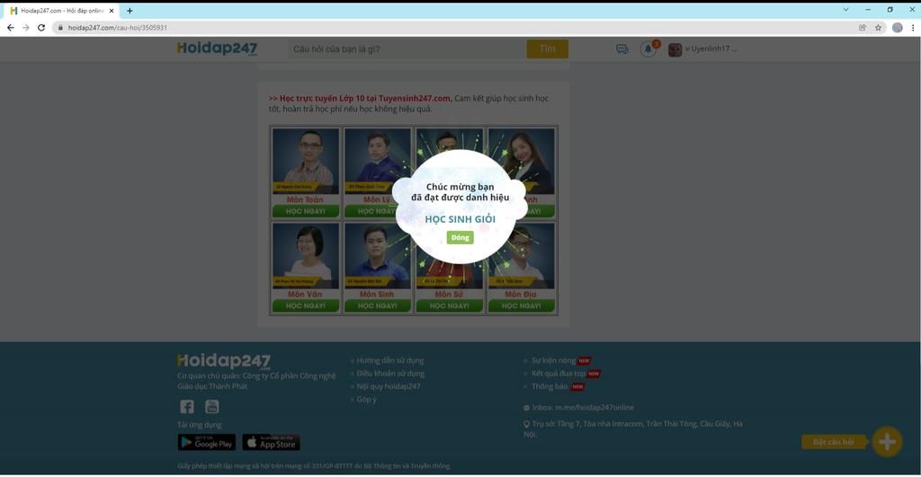Click the address bar URL hoidap247.com
This screenshot has height=477, width=921.
coord(118,28)
